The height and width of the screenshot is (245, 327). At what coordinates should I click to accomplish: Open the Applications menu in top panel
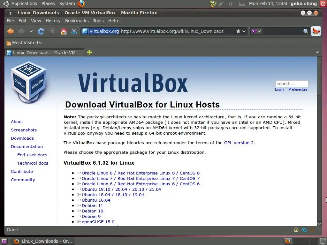[24, 4]
